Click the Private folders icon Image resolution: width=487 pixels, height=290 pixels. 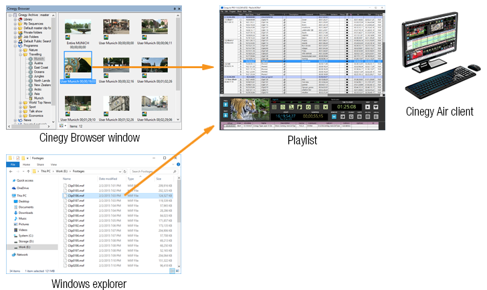point(20,32)
